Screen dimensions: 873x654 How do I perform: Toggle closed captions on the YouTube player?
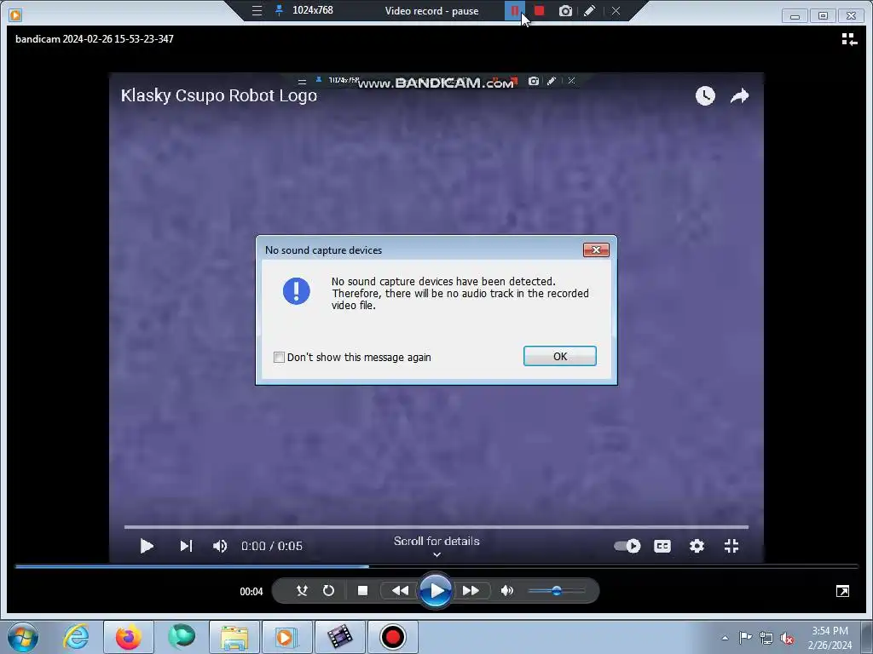662,546
